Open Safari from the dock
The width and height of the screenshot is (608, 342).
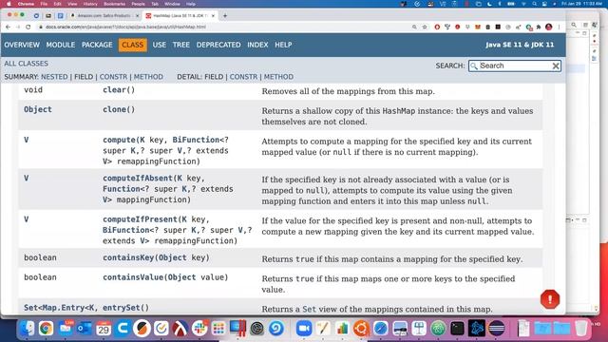[x=381, y=329]
